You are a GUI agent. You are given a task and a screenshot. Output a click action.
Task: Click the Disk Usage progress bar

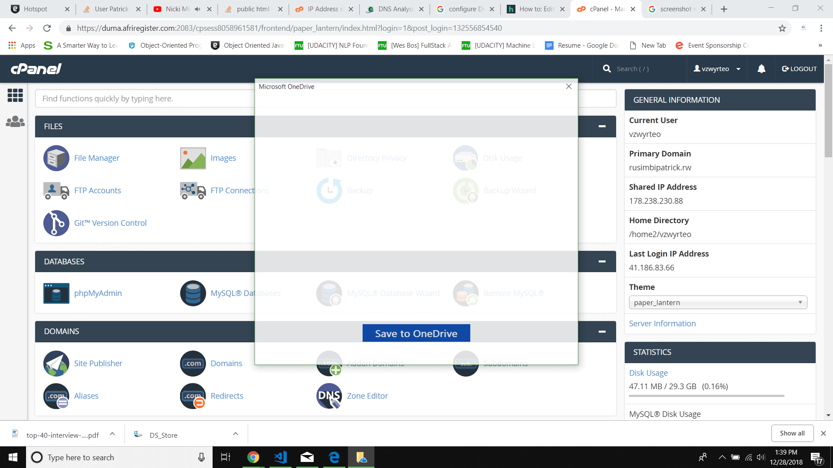tap(707, 396)
